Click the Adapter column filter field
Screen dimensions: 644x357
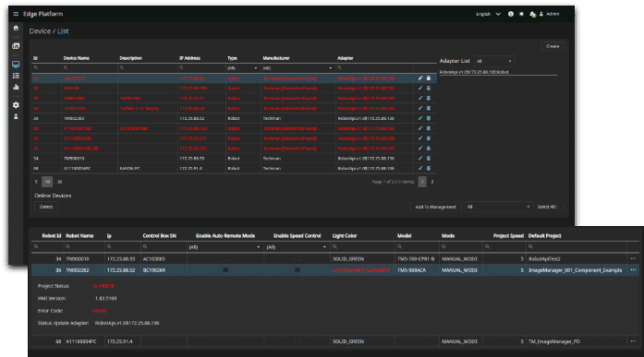[374, 68]
